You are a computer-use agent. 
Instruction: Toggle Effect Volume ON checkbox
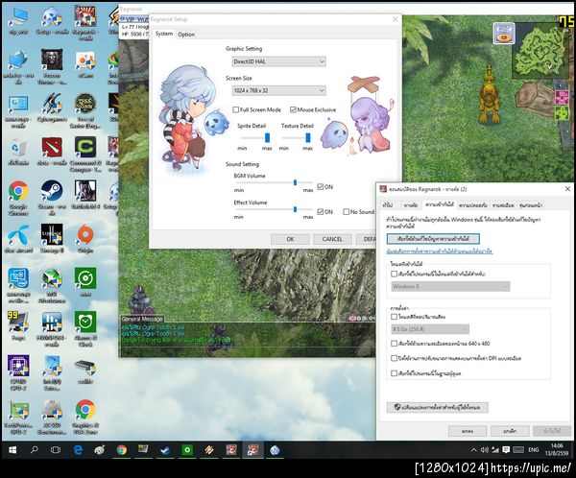pos(320,211)
